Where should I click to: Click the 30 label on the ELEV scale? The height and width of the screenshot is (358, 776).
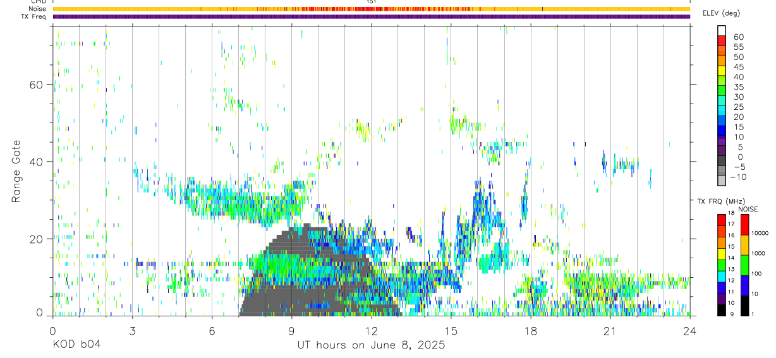(x=738, y=97)
